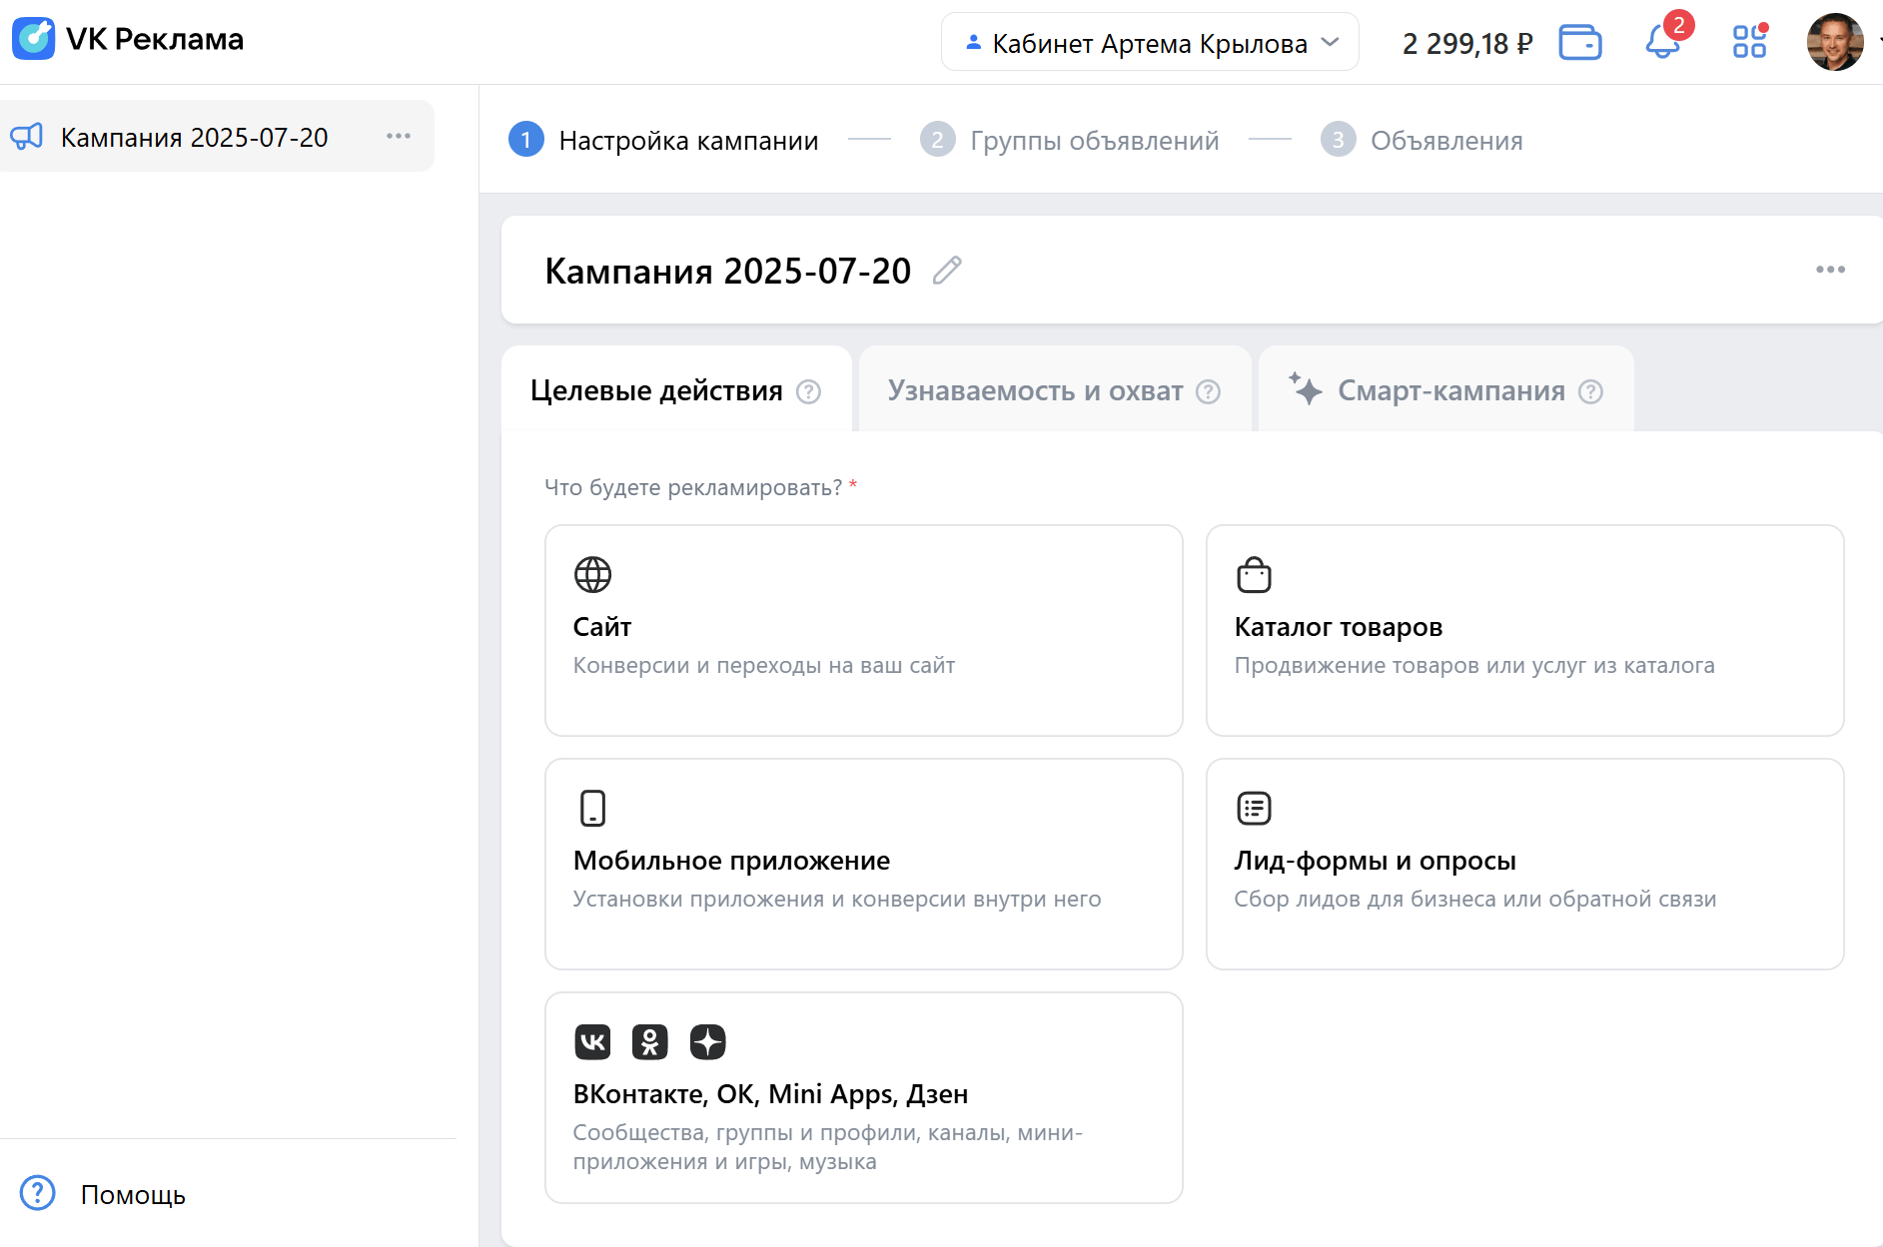Choose Мобильное приложение option card
1883x1247 pixels.
click(x=863, y=864)
